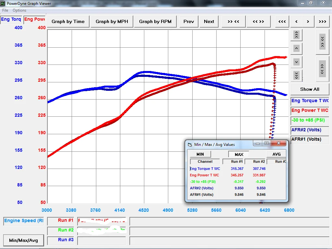Click the zoom-in horizontal '>> <<' button
This screenshot has width=332, height=249.
click(x=233, y=21)
